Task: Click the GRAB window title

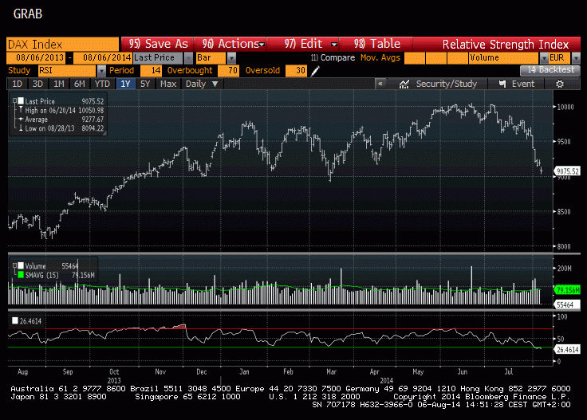Action: pyautogui.click(x=28, y=14)
